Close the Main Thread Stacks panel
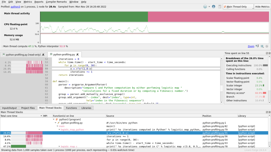 pyautogui.click(x=269, y=112)
